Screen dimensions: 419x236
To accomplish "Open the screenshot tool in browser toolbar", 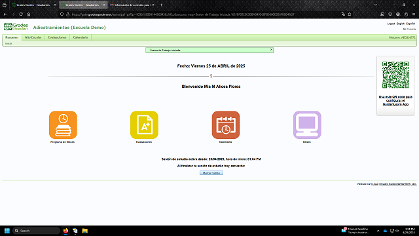I will [x=382, y=14].
